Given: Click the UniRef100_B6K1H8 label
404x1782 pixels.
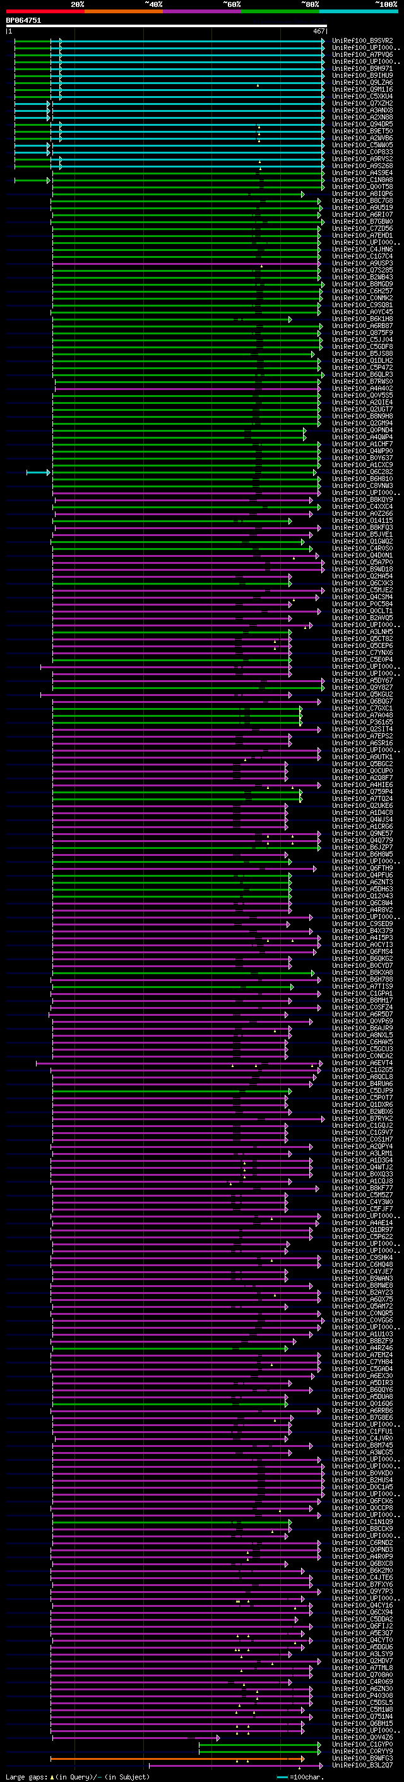Looking at the screenshot, I should (362, 319).
